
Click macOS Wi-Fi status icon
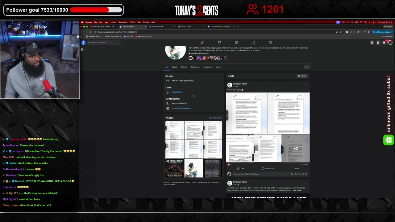tap(365, 22)
